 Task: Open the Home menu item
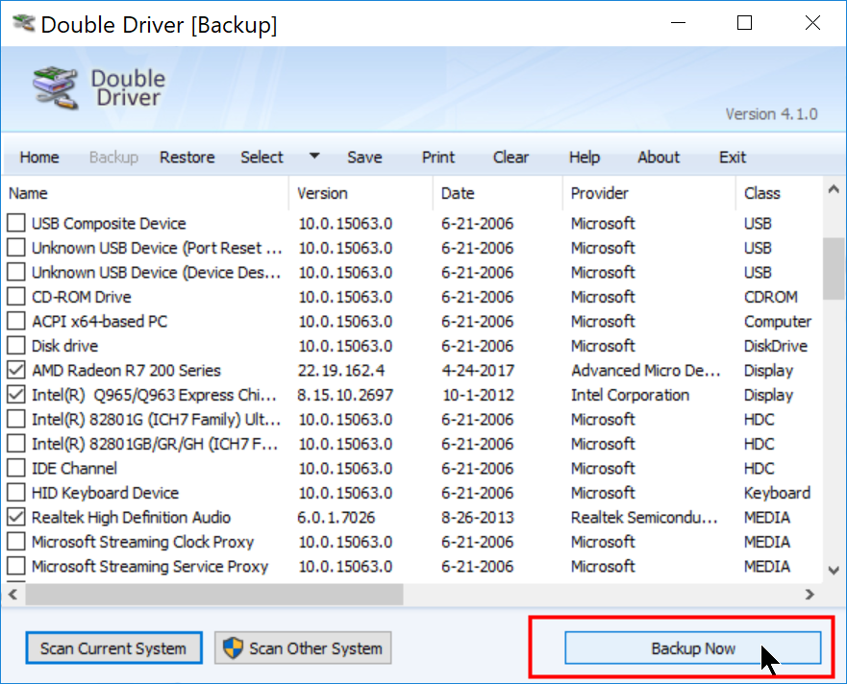(39, 158)
